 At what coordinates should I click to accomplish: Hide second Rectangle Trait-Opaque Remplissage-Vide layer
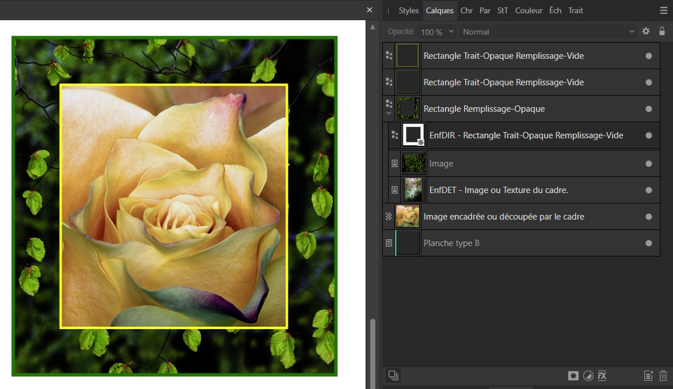coord(649,82)
